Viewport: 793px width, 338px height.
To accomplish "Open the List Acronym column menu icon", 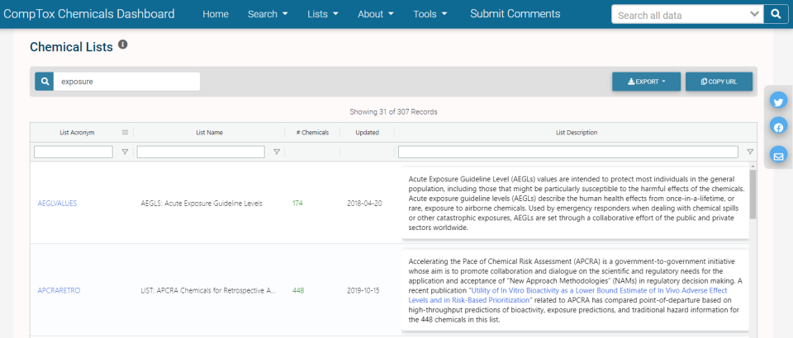I will point(125,133).
